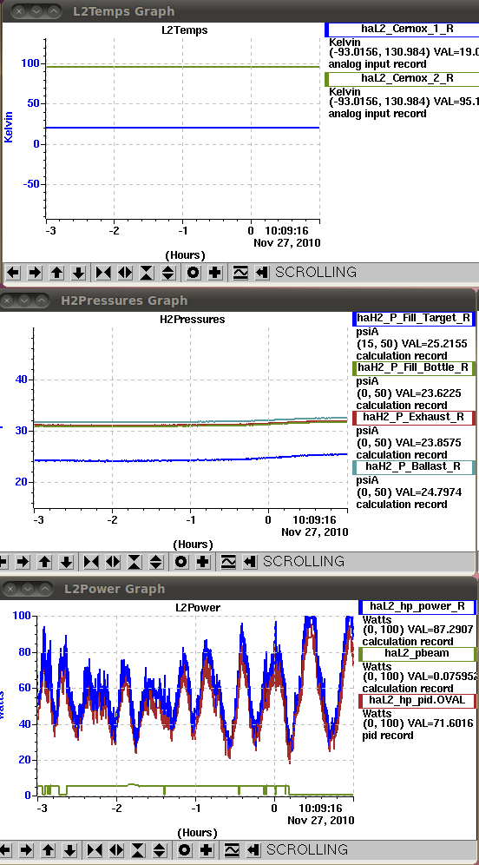Select the haL2_hp_pid.OVAL legend entry

click(417, 701)
